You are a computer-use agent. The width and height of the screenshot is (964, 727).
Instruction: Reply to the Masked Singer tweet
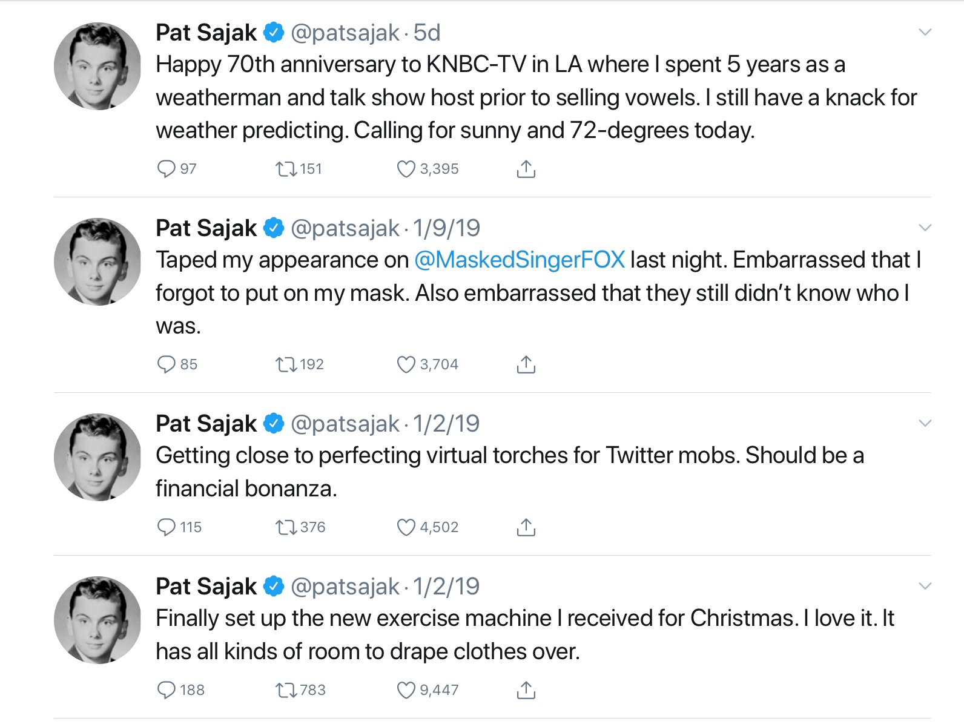tap(166, 364)
